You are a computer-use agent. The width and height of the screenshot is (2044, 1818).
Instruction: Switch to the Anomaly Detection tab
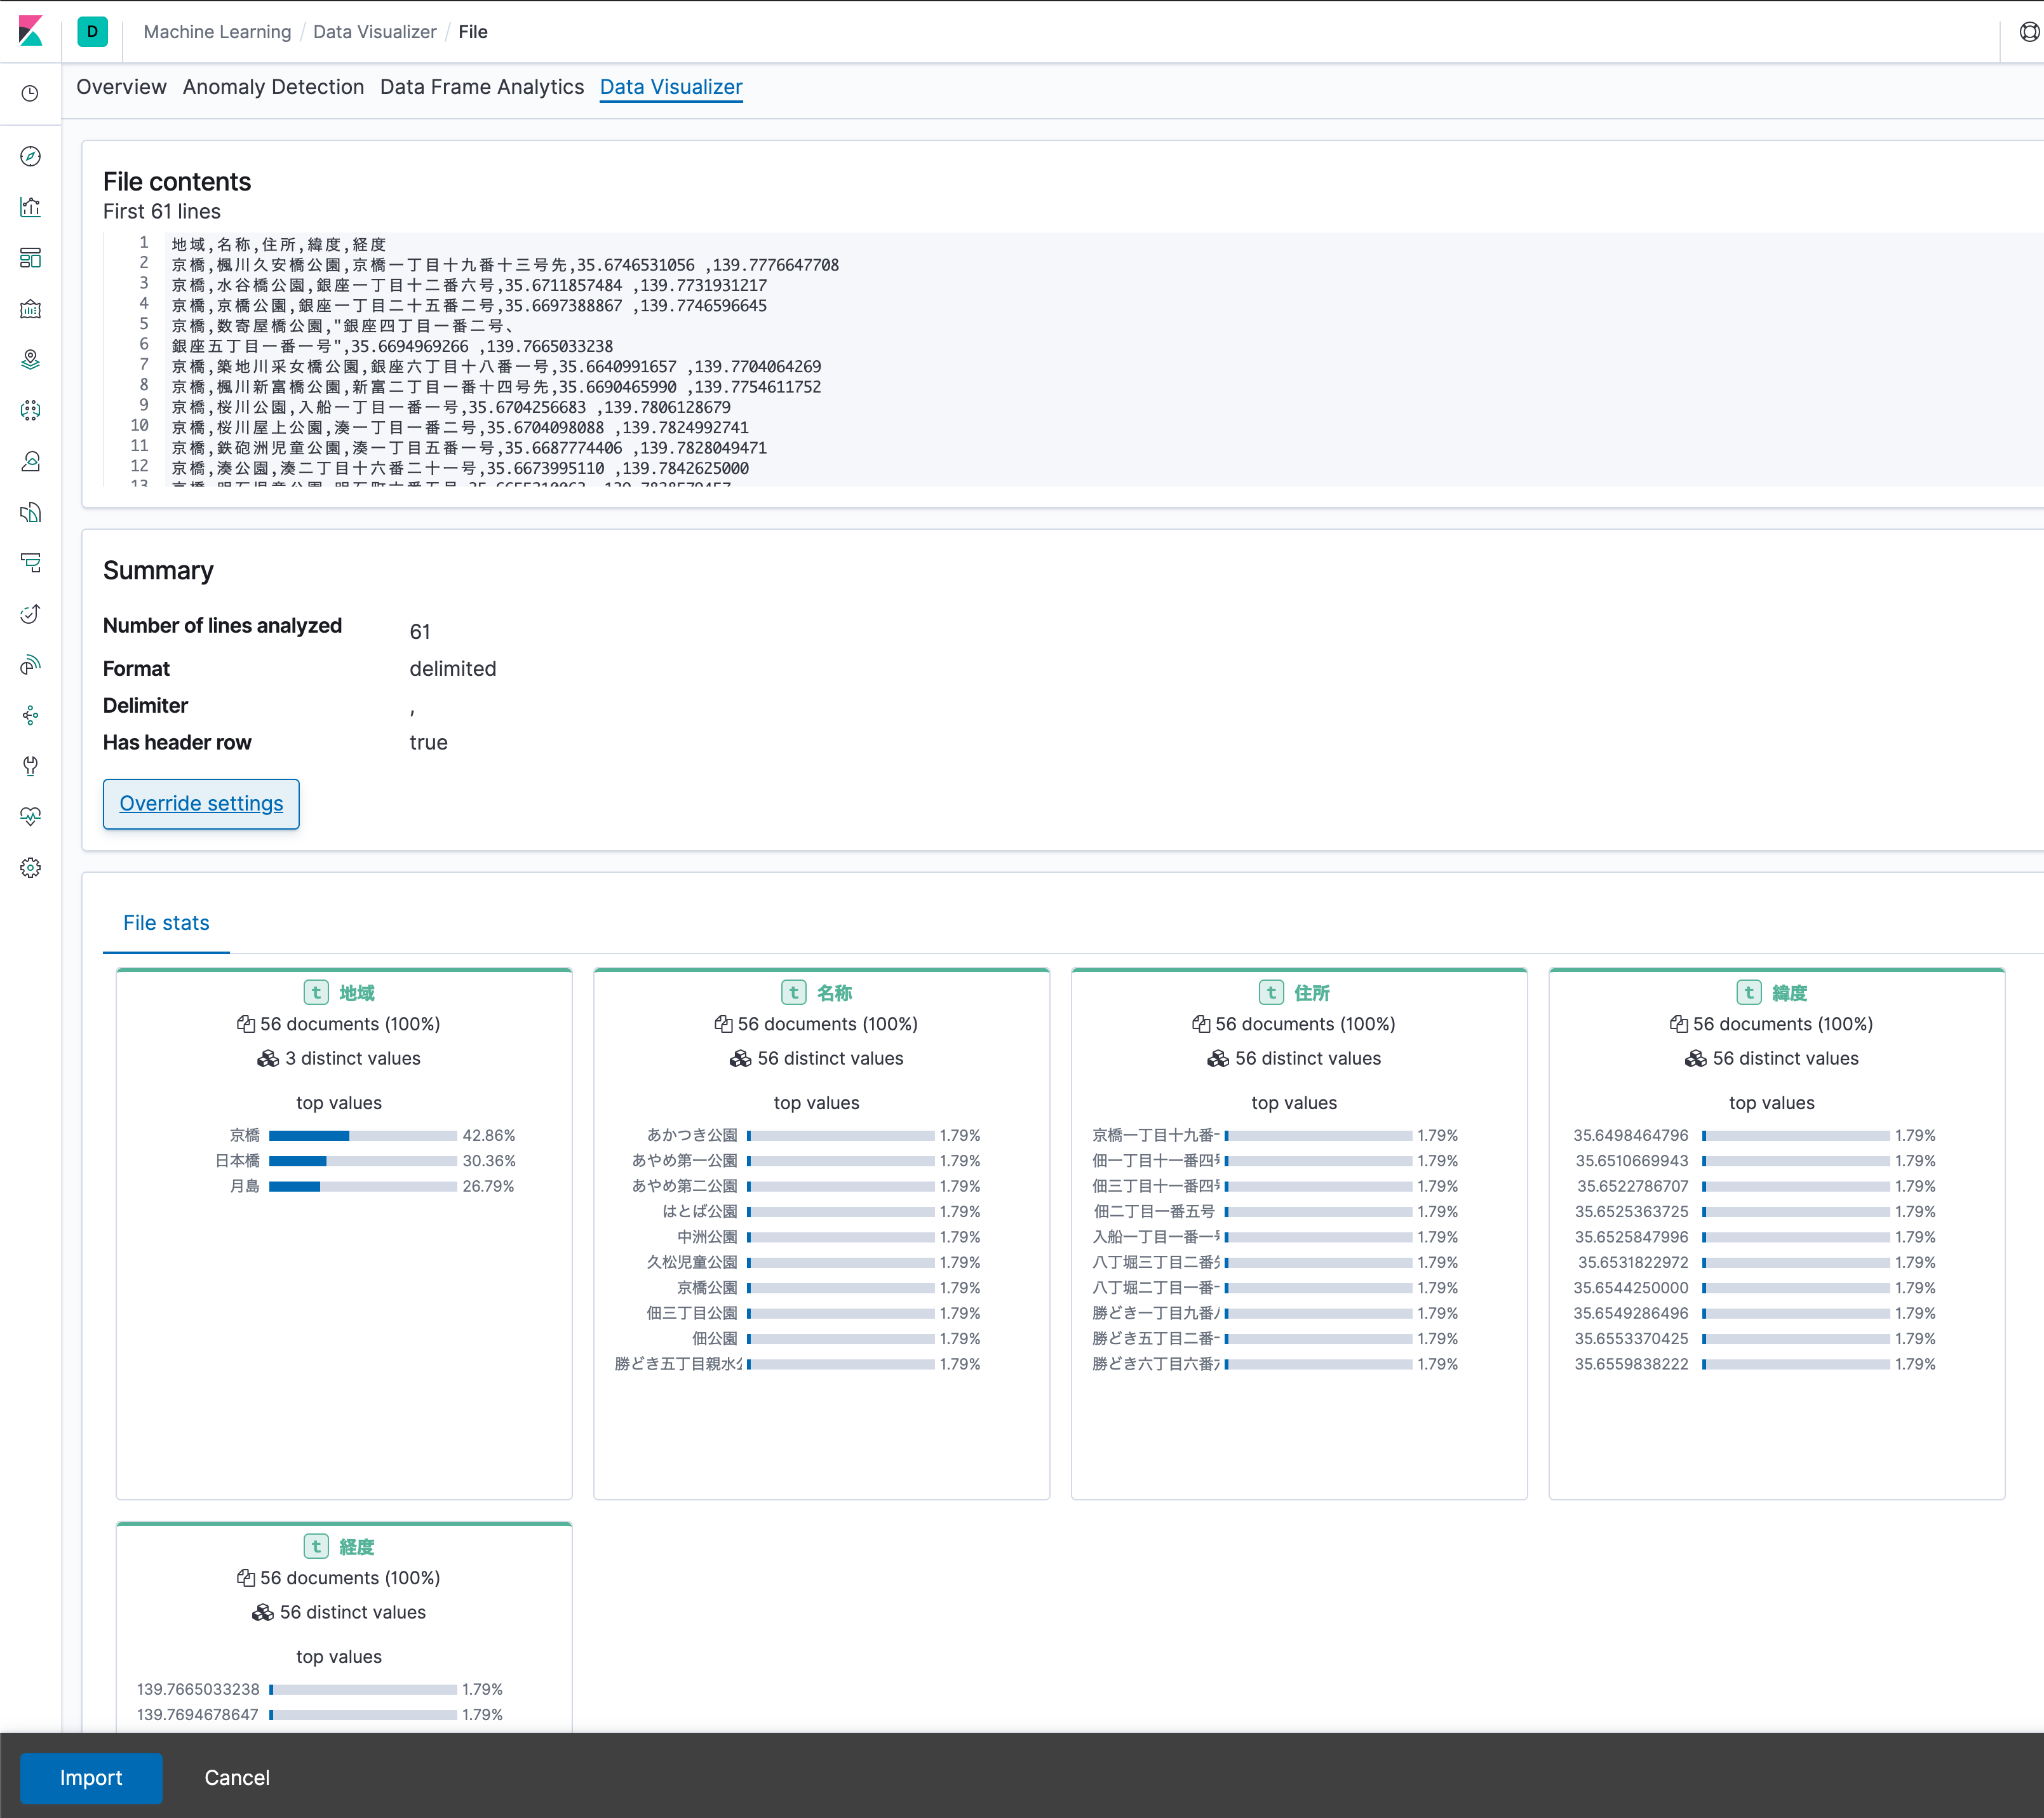point(273,87)
